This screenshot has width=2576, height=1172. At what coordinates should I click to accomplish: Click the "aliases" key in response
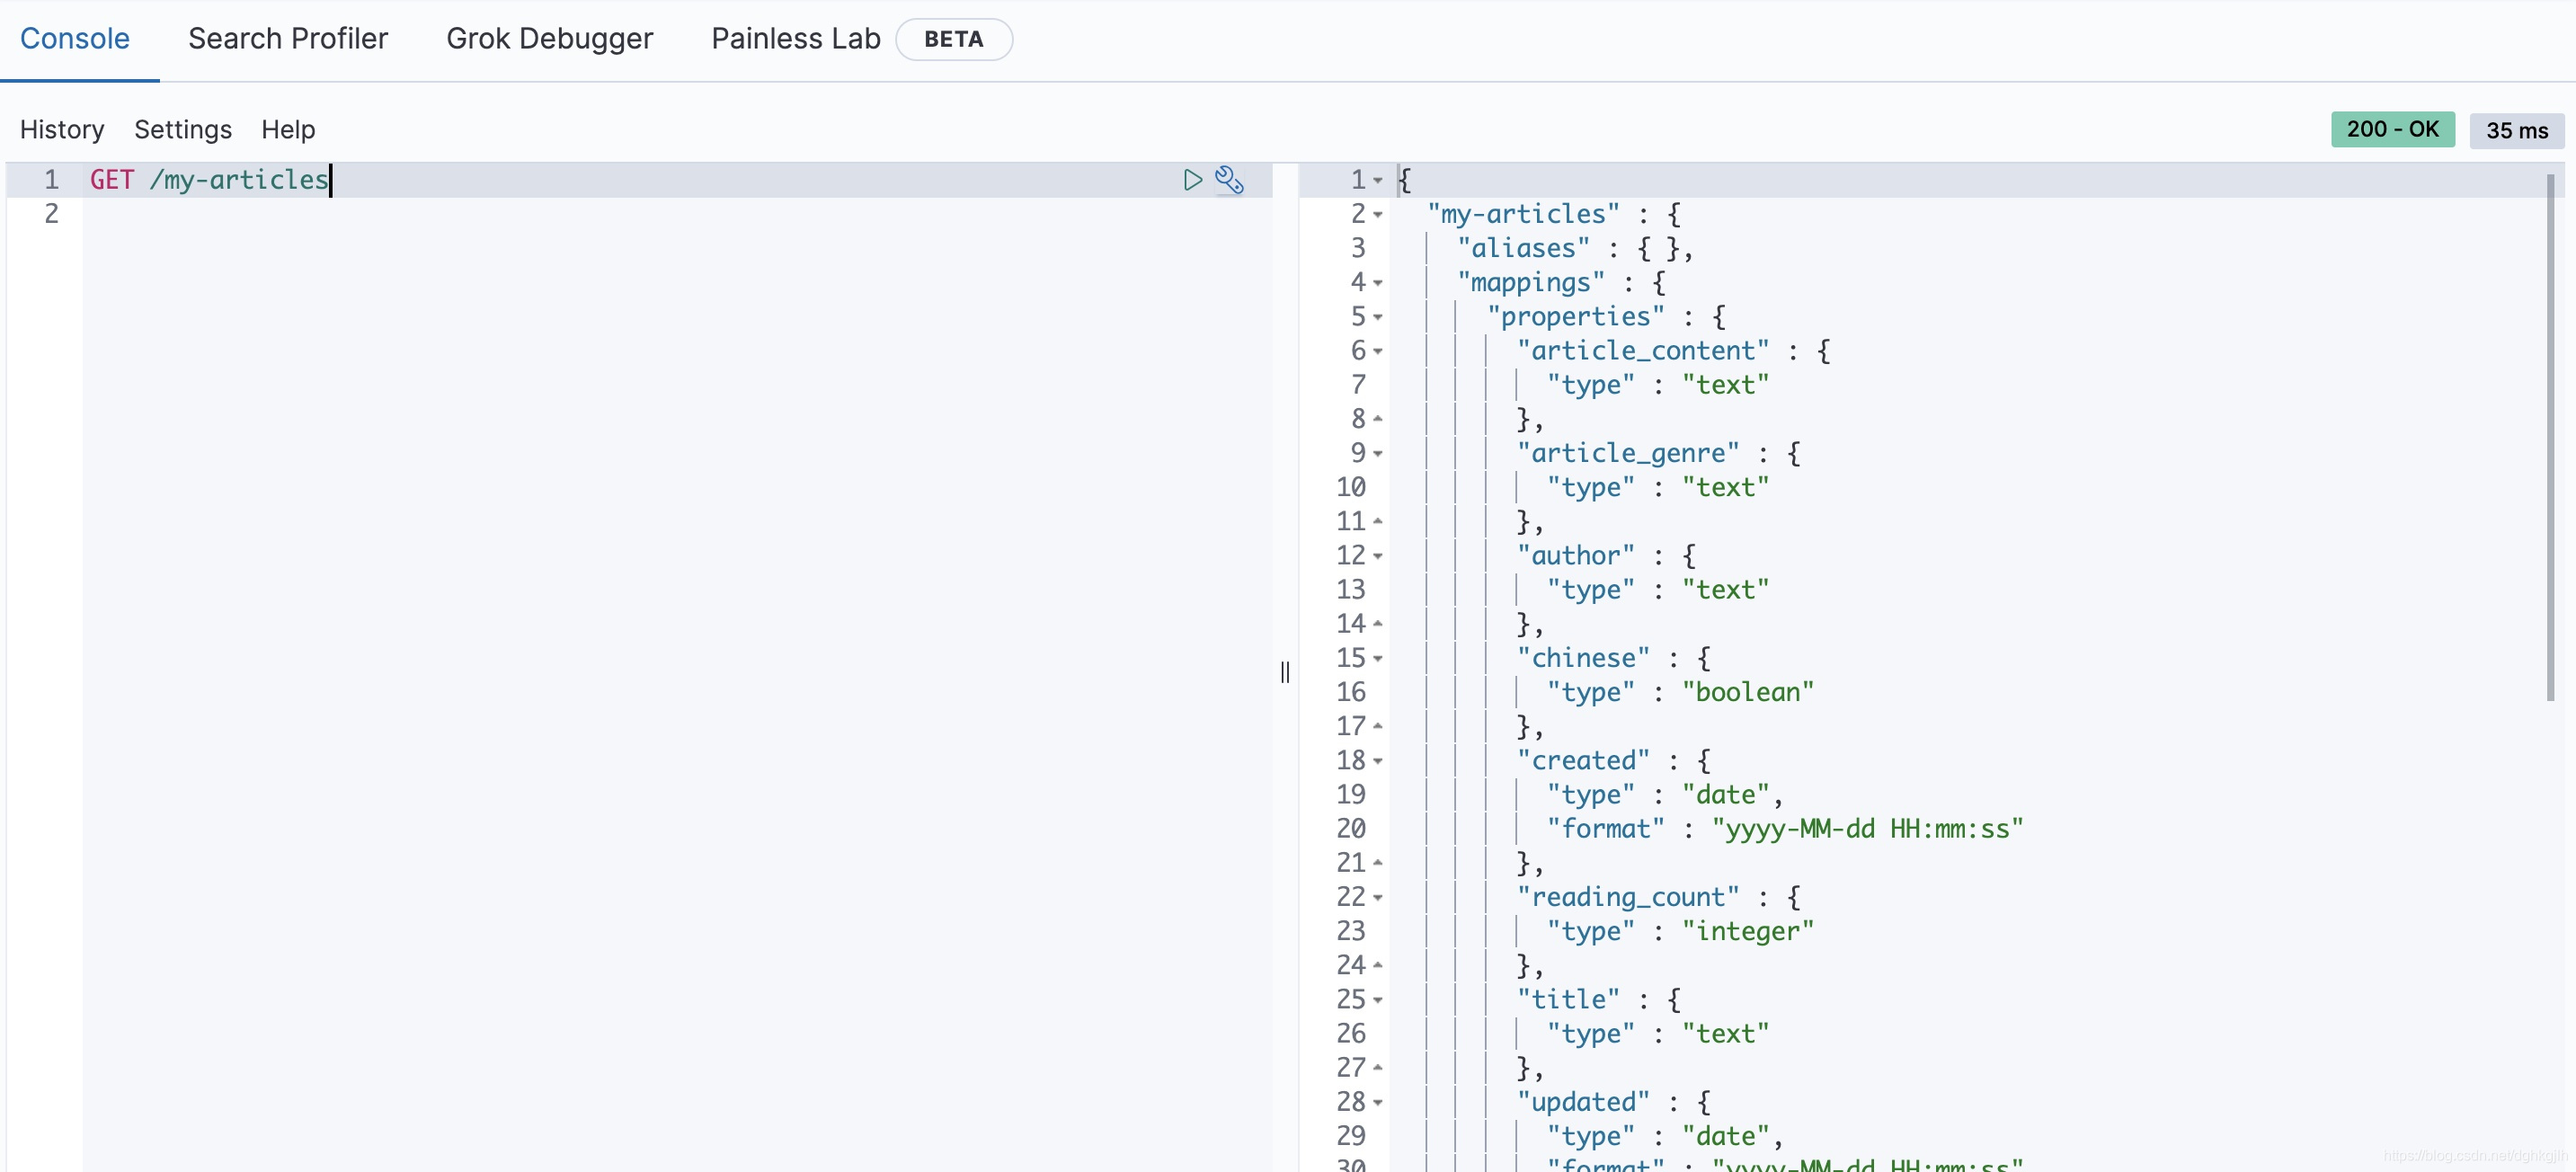pos(1523,248)
